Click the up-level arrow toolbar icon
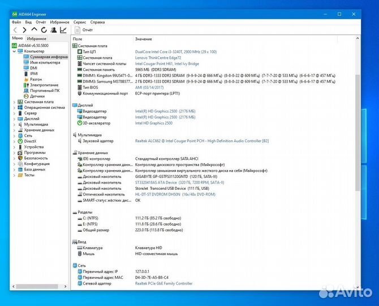The image size is (379, 306). point(35,29)
